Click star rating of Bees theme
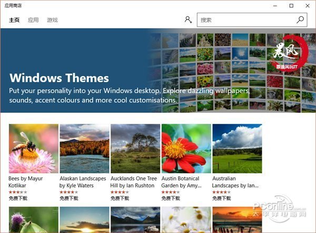This screenshot has width=316, height=233. tap(18, 192)
